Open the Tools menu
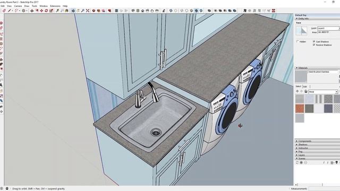 tap(35, 6)
